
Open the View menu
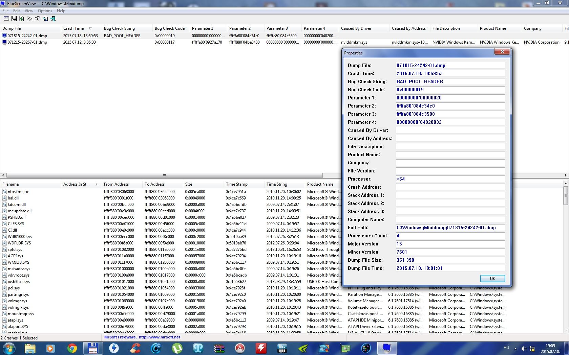click(29, 11)
